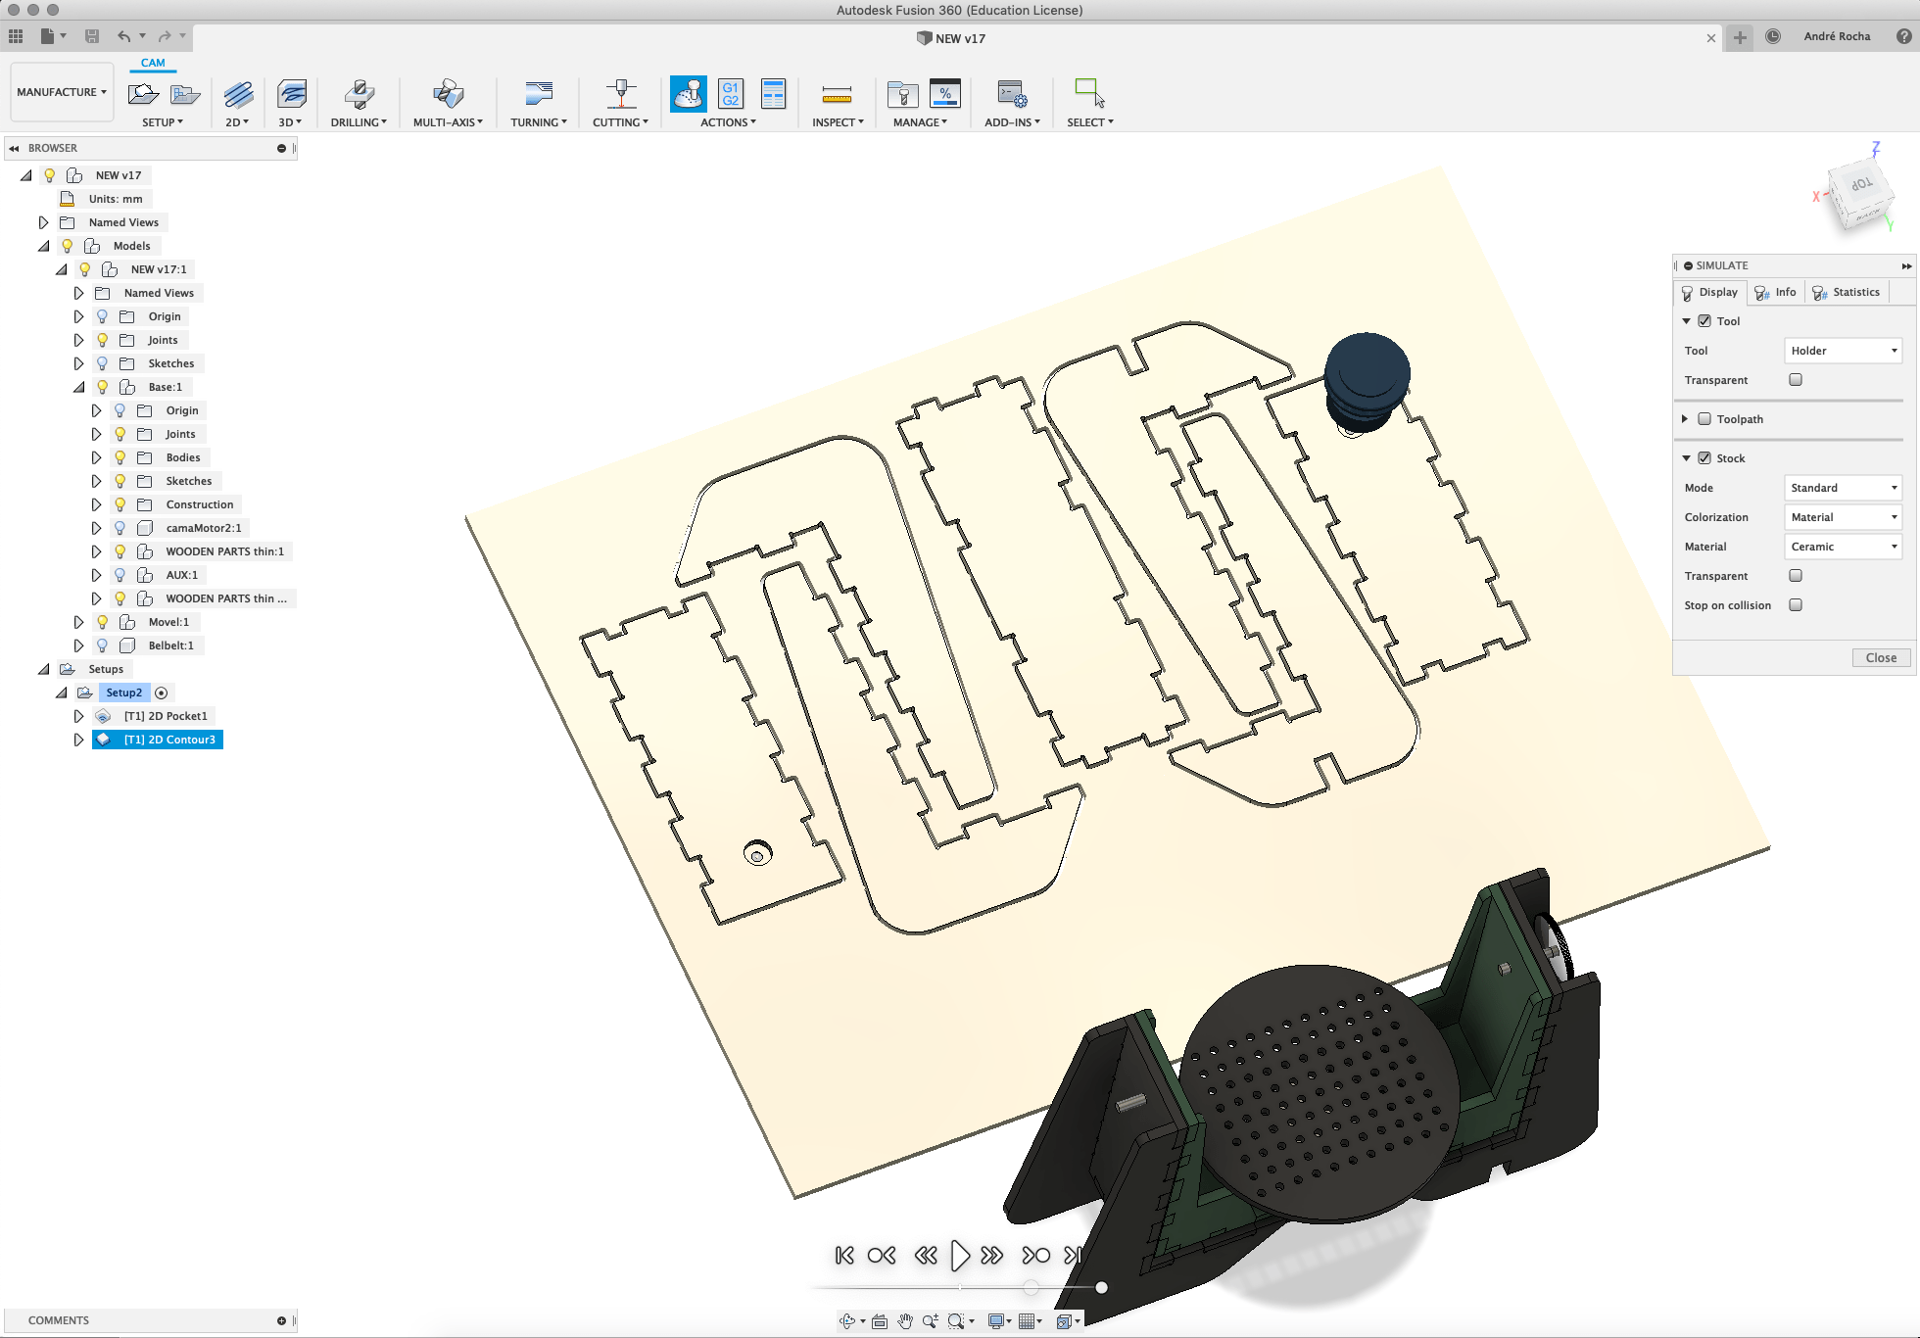Change the Material dropdown from Ceramic
Viewport: 1920px width, 1338px height.
pyautogui.click(x=1843, y=547)
